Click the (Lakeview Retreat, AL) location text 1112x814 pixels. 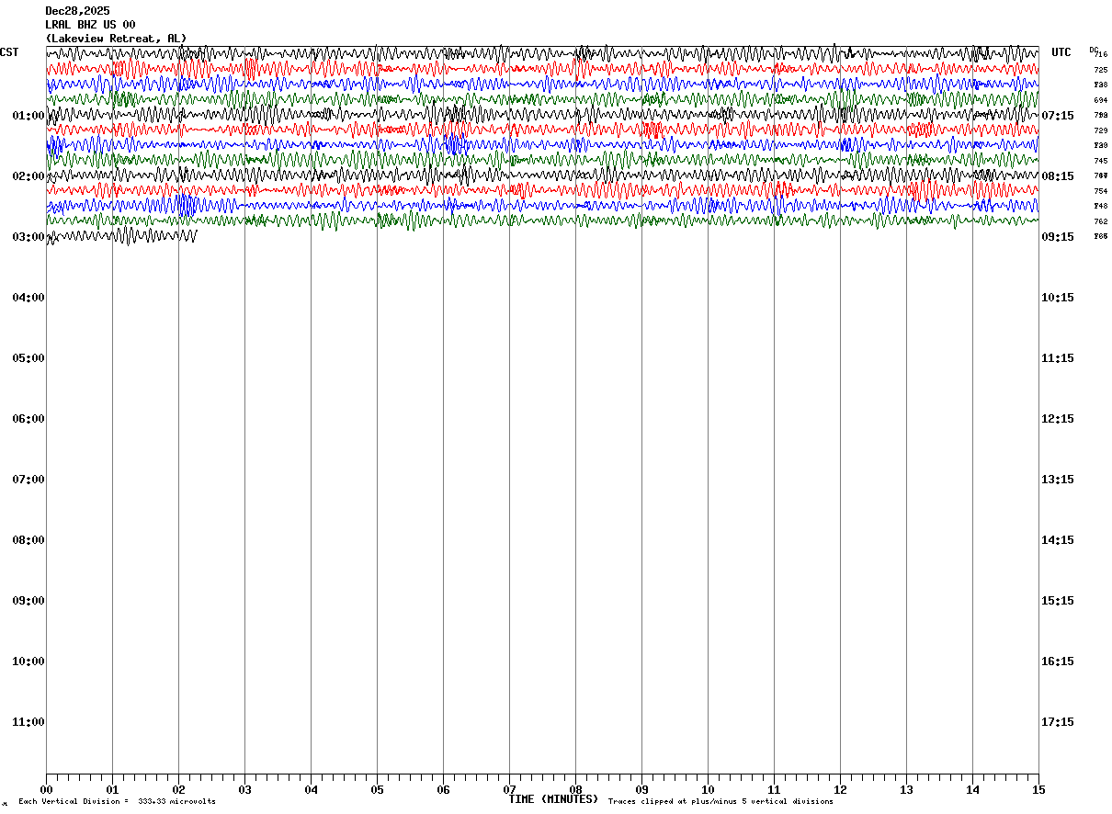point(116,39)
